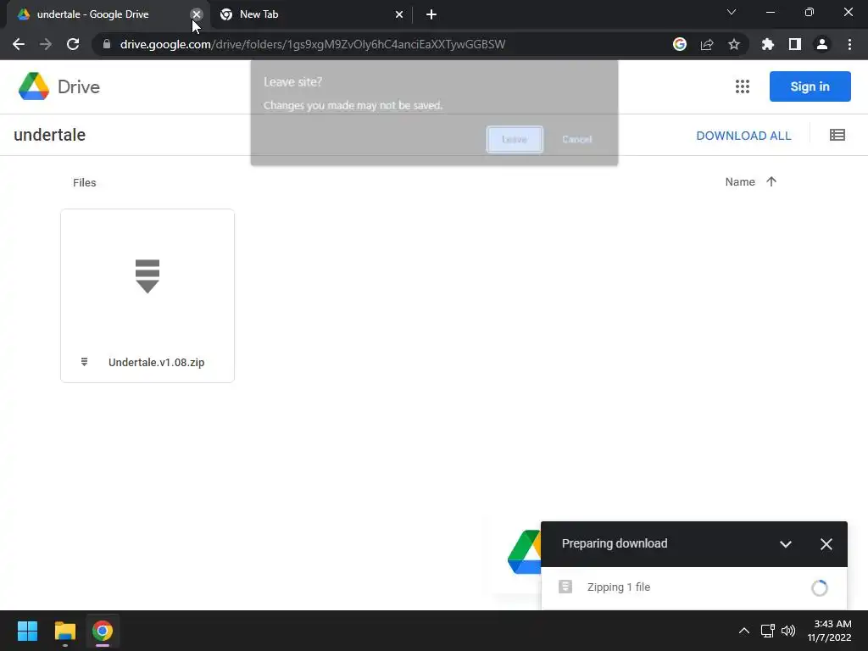This screenshot has width=868, height=651.
Task: Confirm Leave in the dialog
Action: (515, 140)
